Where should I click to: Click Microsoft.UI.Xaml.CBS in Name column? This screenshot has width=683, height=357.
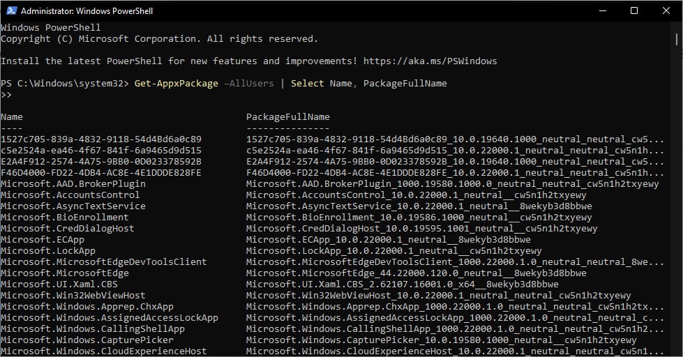click(x=59, y=284)
